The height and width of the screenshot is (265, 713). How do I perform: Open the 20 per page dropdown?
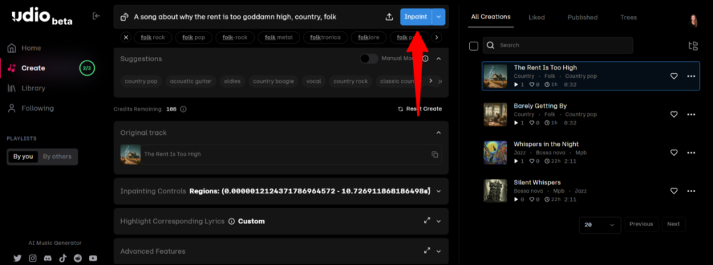600,225
